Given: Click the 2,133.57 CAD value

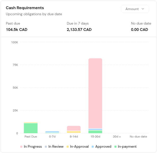Looking at the screenshot, I should tap(79, 30).
